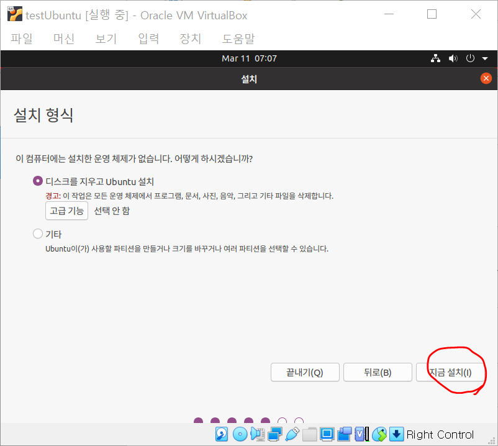Click the Ubuntu volume speaker icon
Screen dimensions: 498x446
tap(453, 58)
